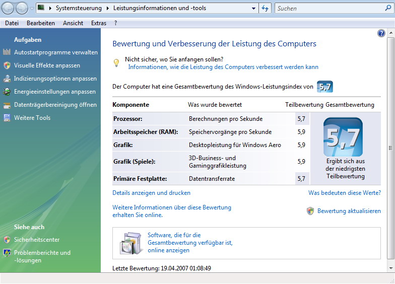Viewport: 395px width, 284px height.
Task: Click Was bedeuten diese Werte? link
Action: click(345, 193)
